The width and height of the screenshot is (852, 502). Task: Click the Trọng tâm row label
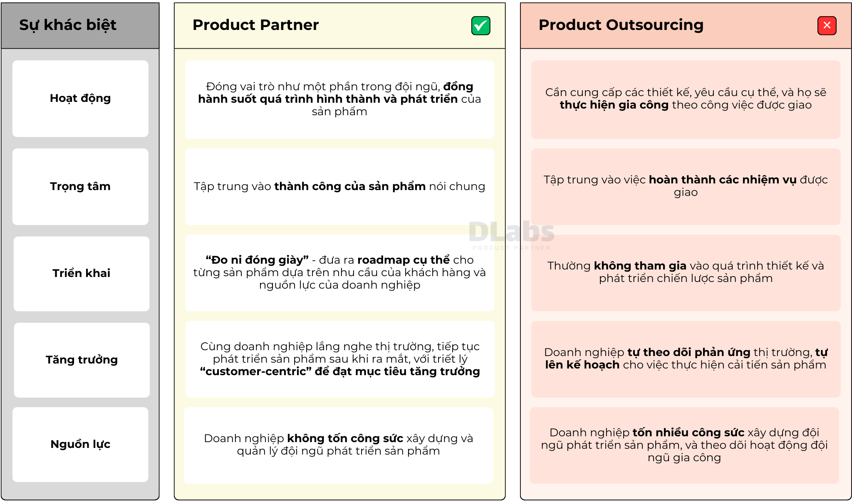[80, 186]
